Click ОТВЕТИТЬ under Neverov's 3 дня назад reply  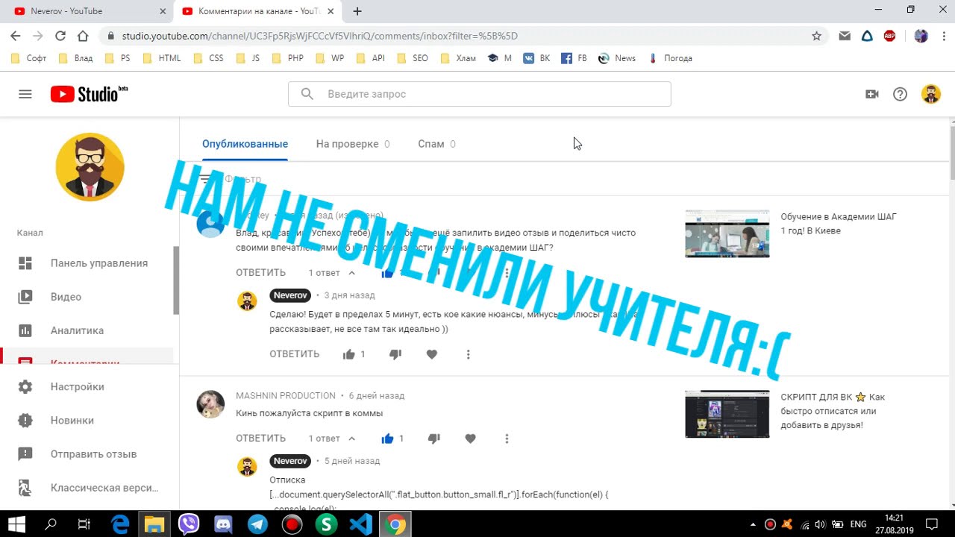[x=294, y=354]
